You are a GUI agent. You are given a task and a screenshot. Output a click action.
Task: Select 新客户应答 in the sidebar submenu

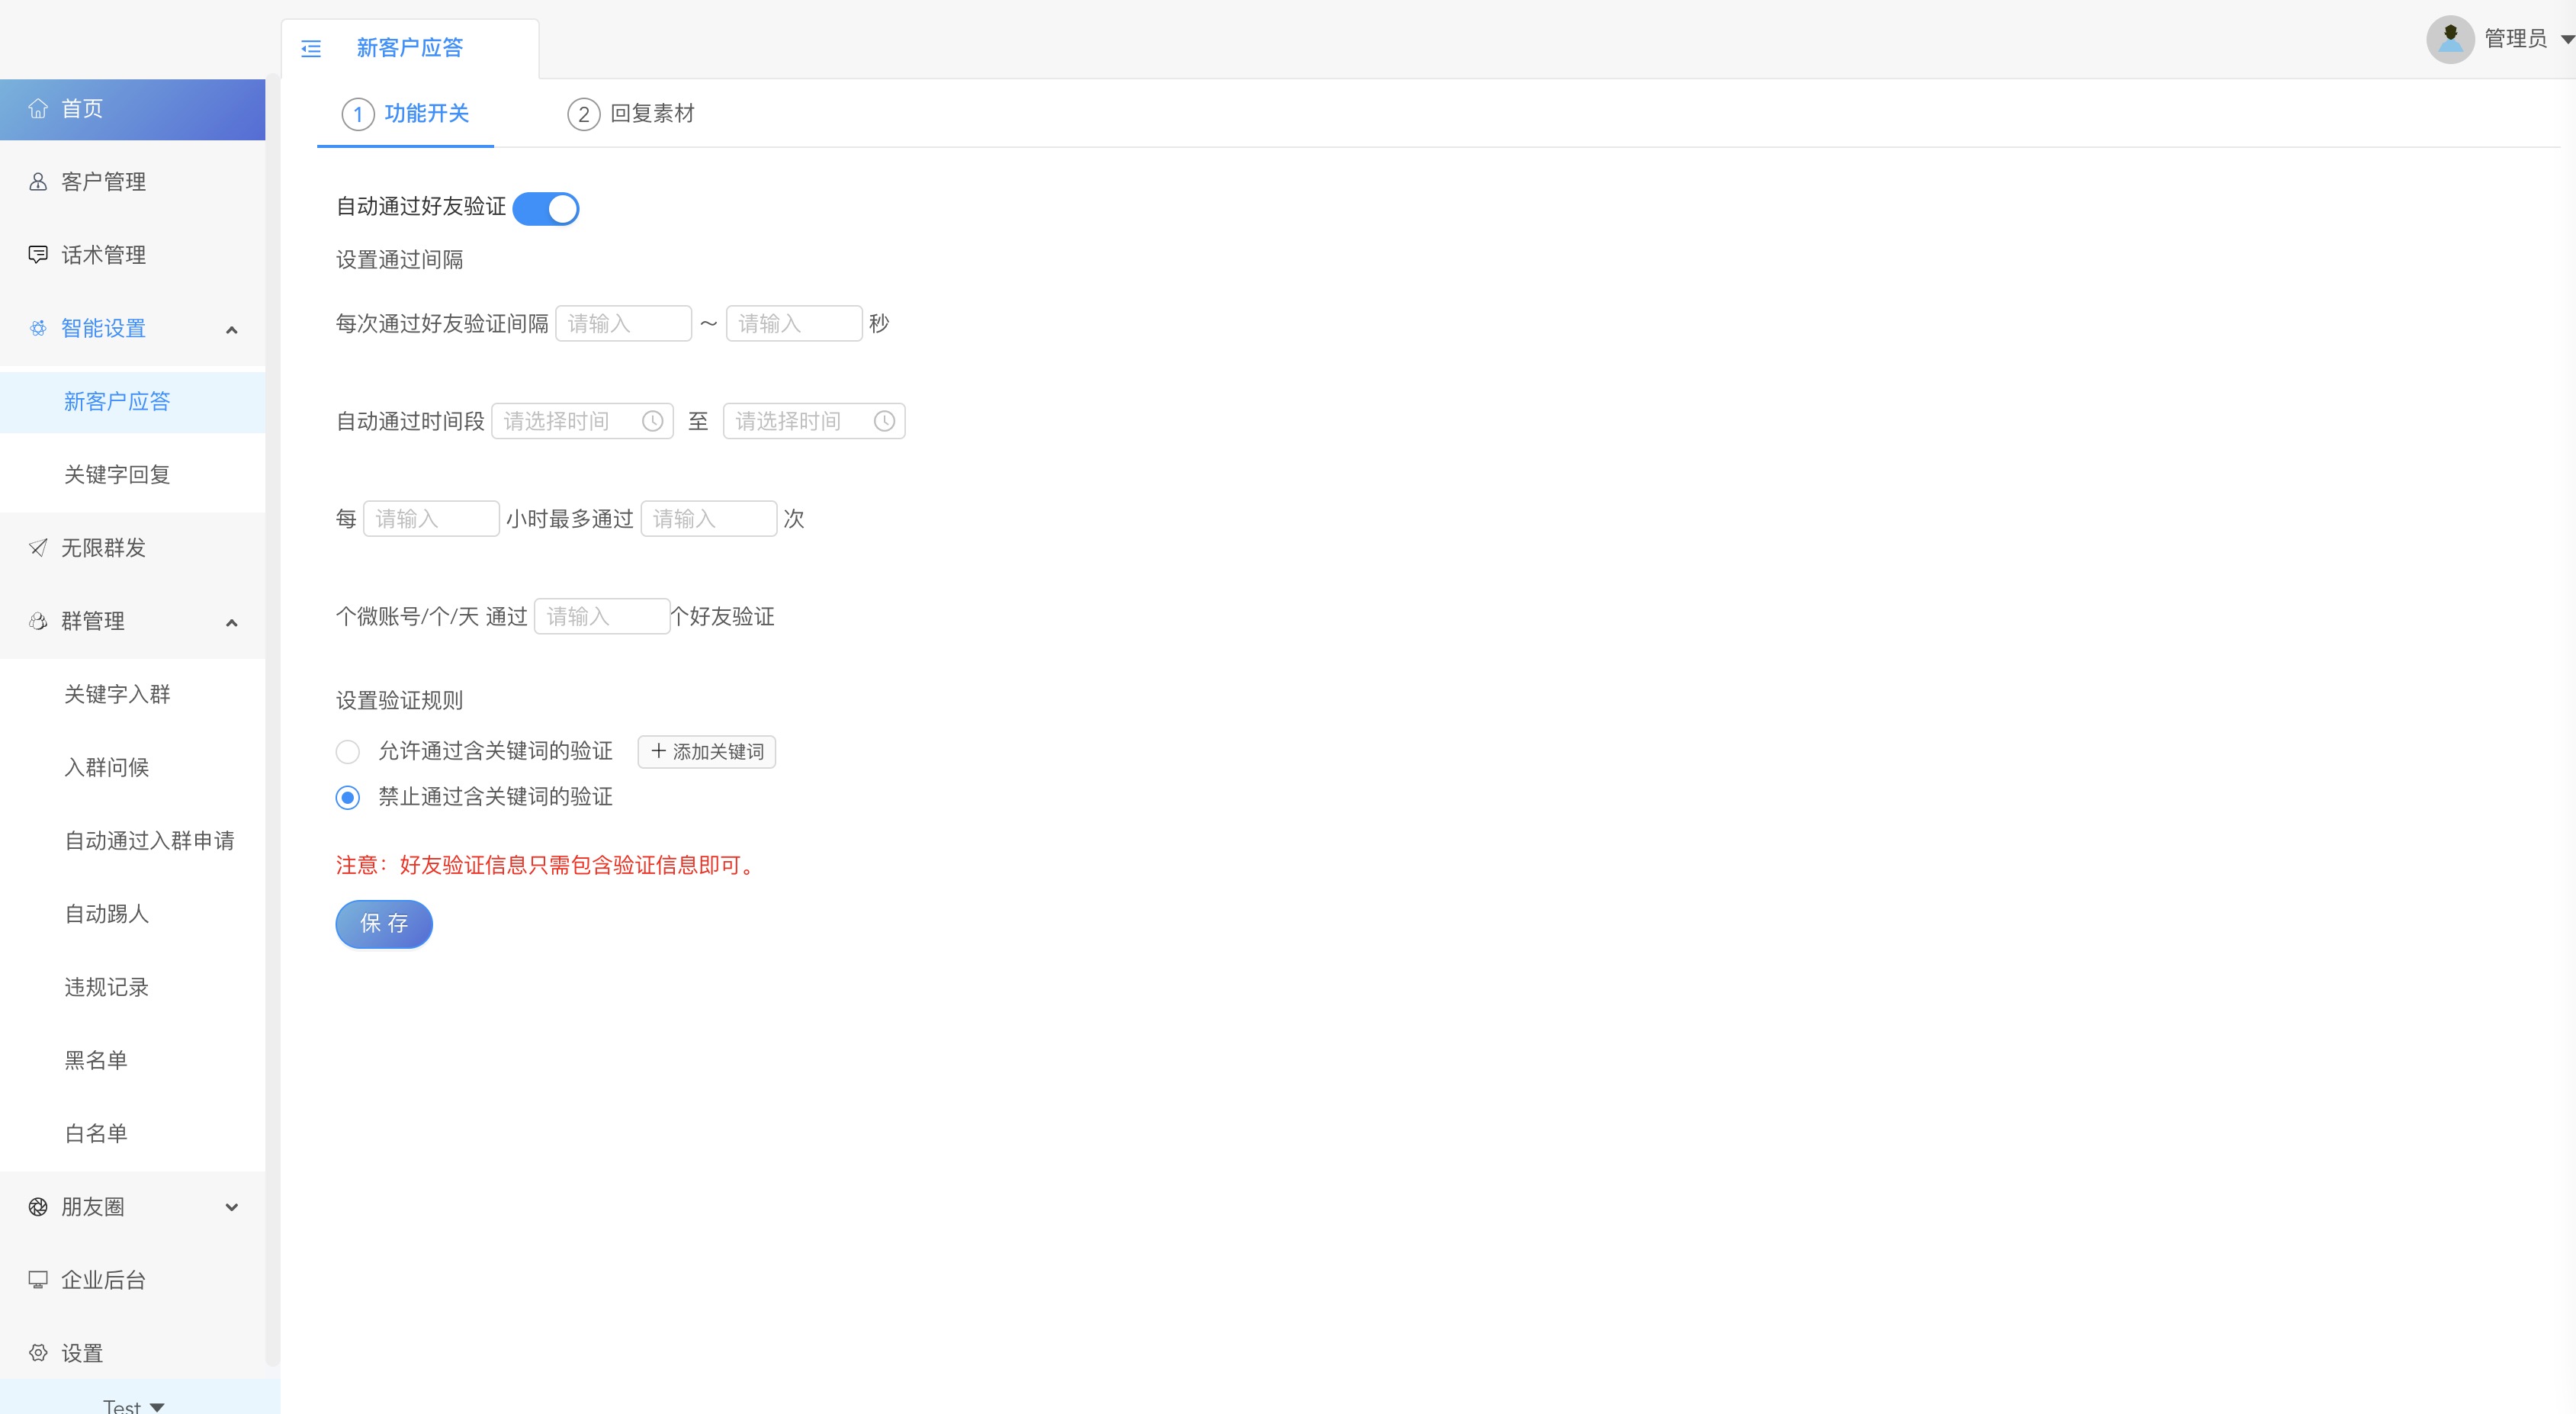(x=132, y=402)
